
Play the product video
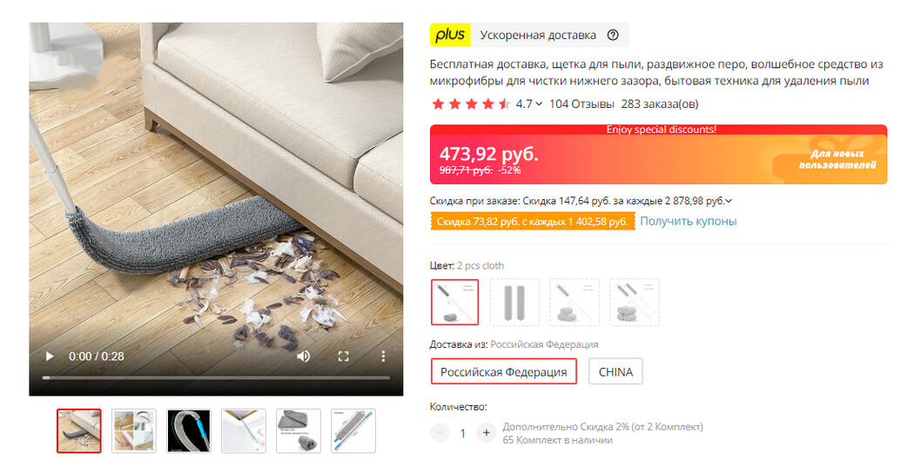(x=50, y=357)
